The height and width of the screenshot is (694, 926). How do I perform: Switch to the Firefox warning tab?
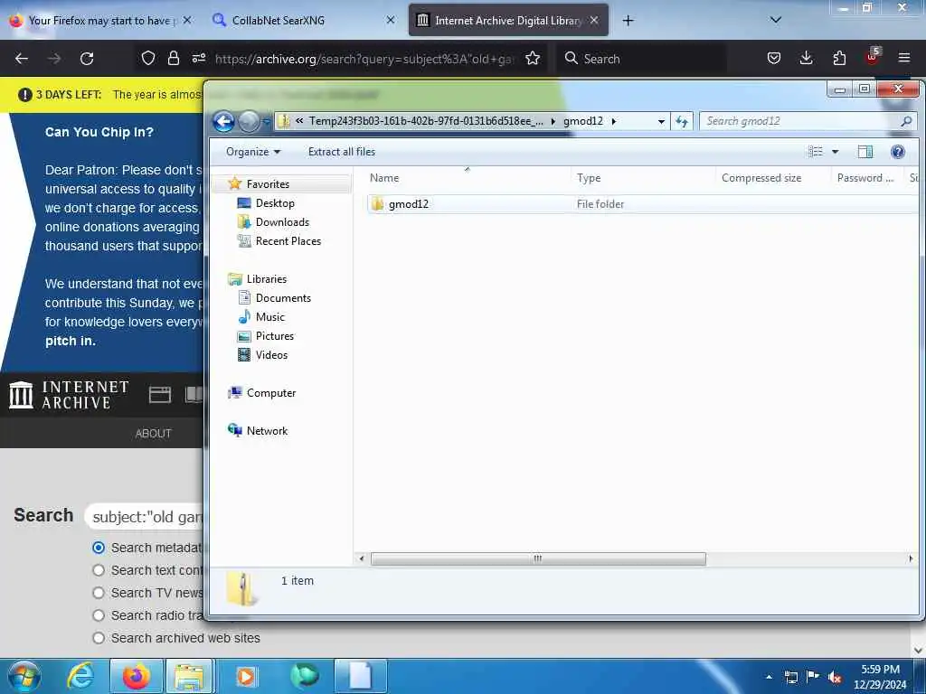pos(100,20)
